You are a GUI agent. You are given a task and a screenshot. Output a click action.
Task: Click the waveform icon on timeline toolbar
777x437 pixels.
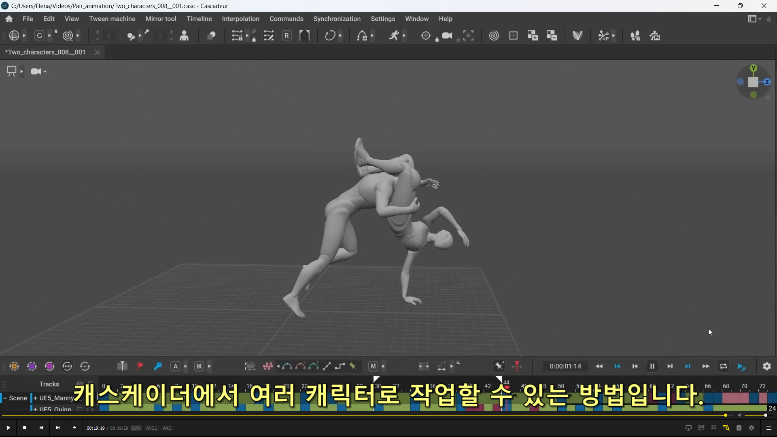(267, 367)
